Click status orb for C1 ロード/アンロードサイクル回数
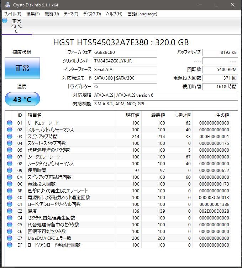This screenshot has height=268, width=242. pos(10,204)
